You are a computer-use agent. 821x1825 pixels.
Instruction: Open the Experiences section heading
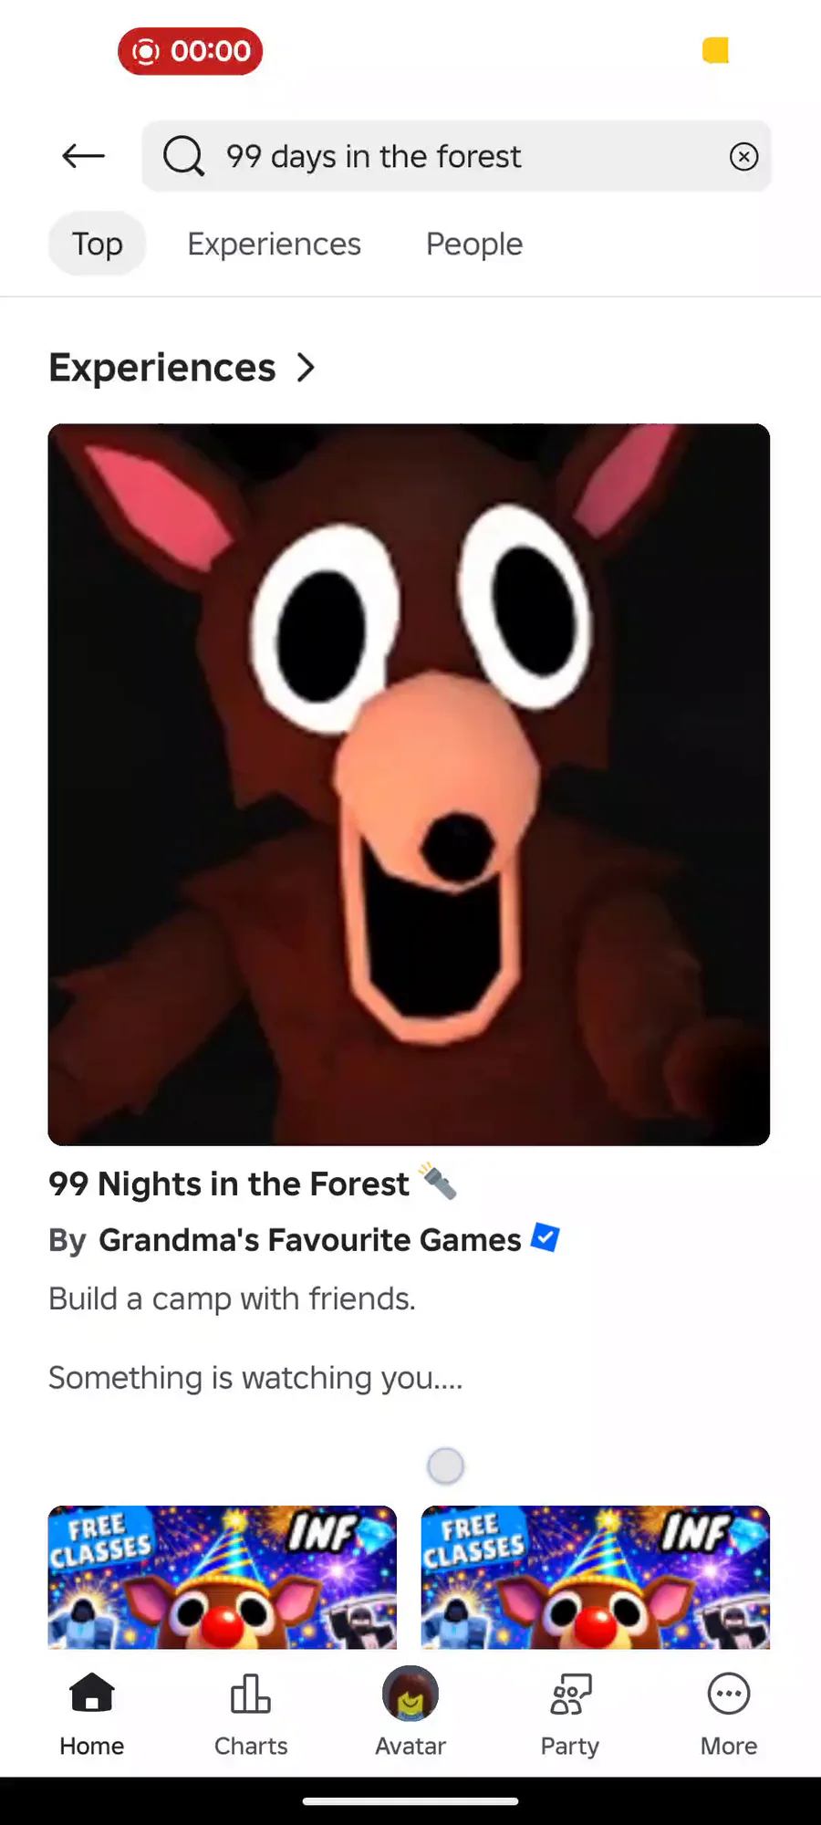162,368
